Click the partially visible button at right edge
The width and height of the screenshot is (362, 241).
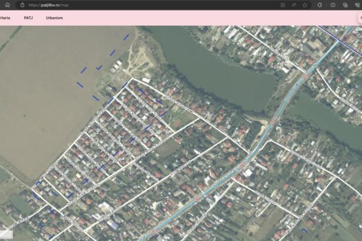click(x=359, y=18)
